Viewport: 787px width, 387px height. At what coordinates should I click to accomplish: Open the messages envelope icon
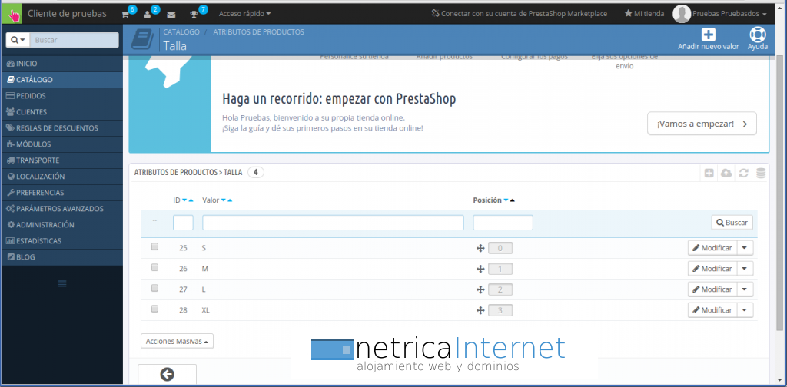pos(171,14)
